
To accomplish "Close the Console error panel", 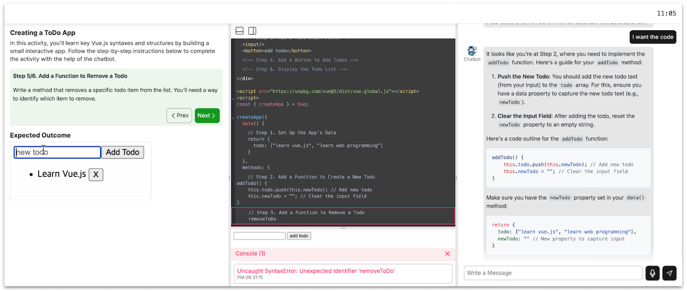I will [448, 254].
